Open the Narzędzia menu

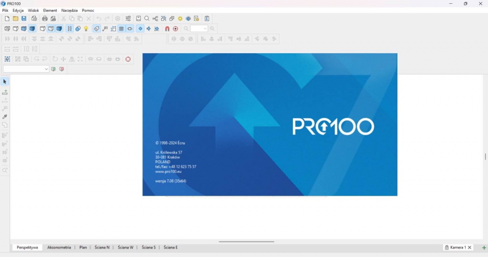click(69, 10)
